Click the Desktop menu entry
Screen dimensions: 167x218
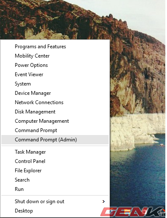pyautogui.click(x=55, y=211)
